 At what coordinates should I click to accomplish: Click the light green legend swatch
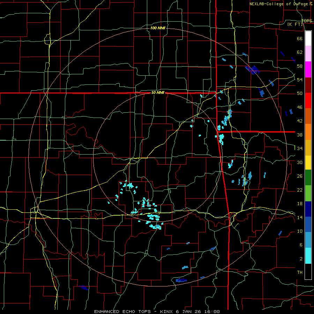point(308,193)
